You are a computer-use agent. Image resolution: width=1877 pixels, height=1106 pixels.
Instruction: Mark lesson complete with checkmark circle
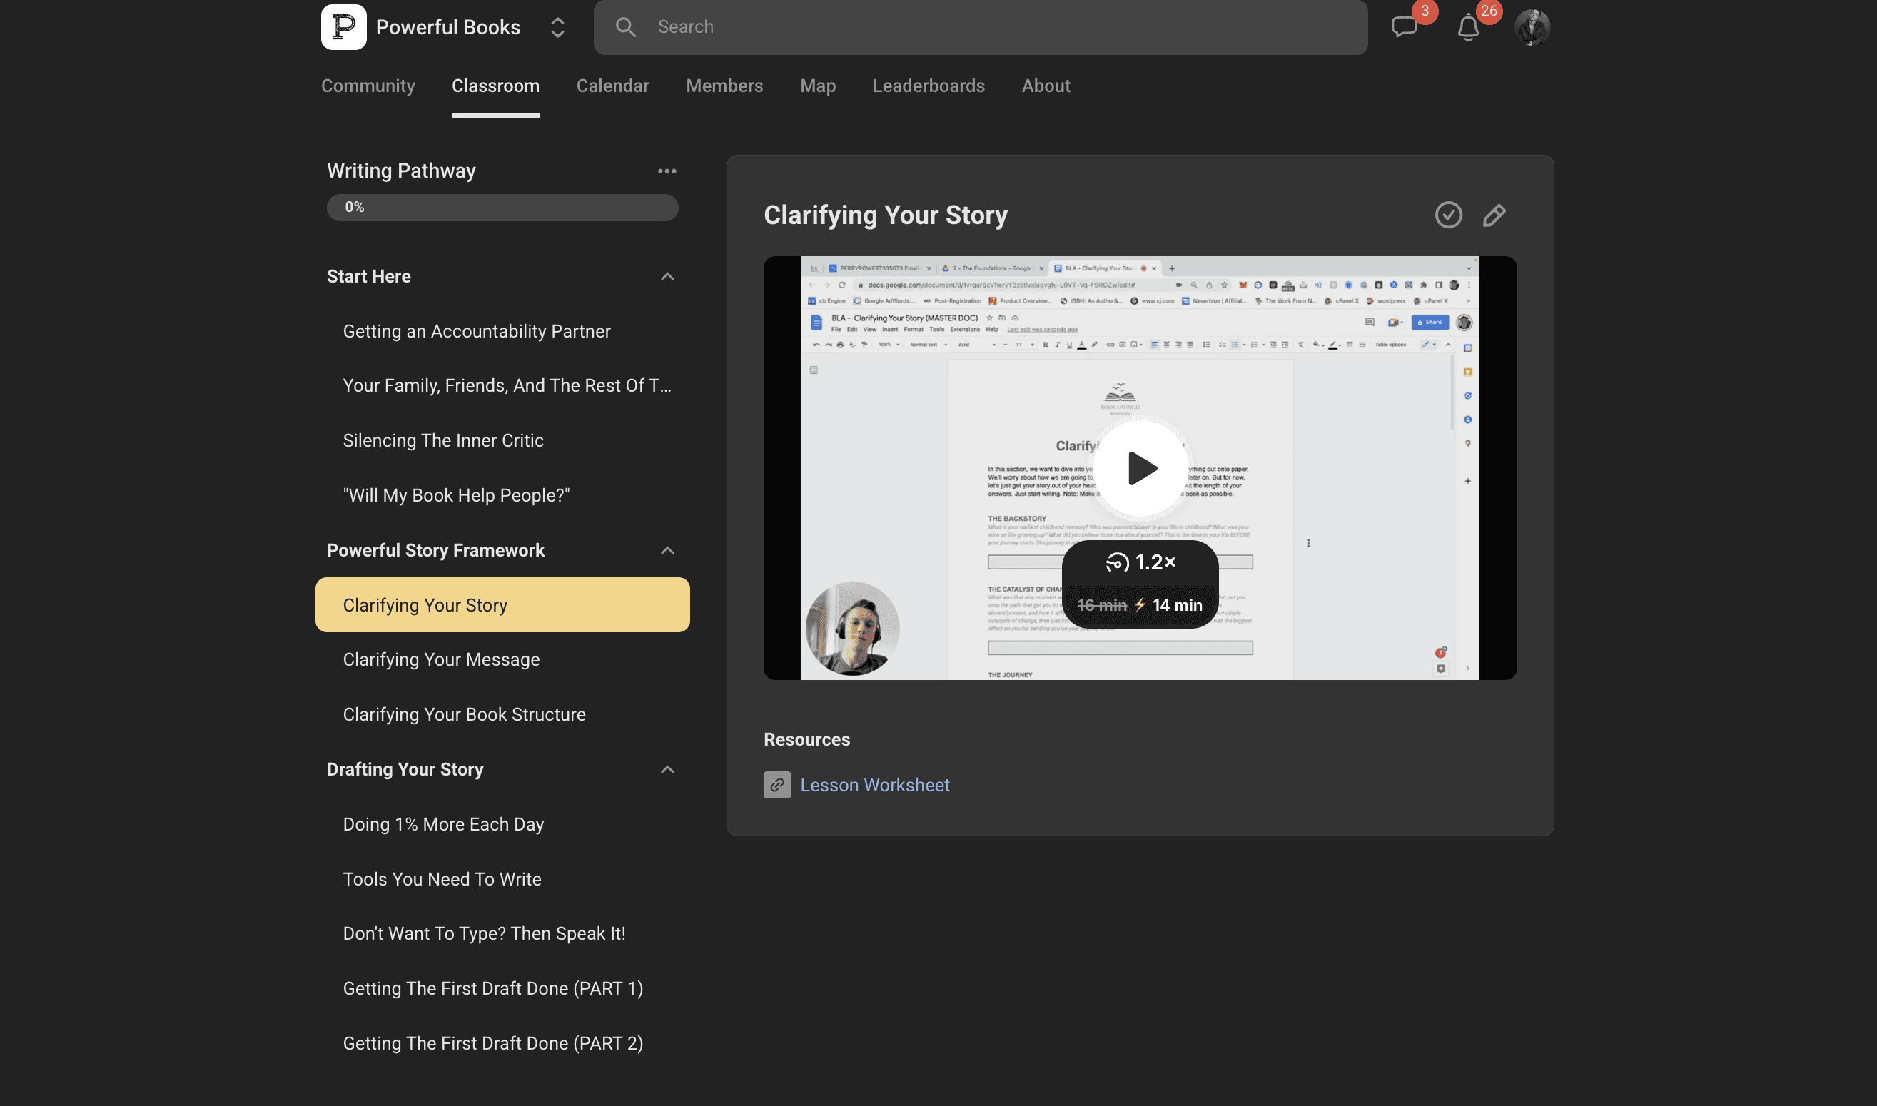click(x=1448, y=215)
